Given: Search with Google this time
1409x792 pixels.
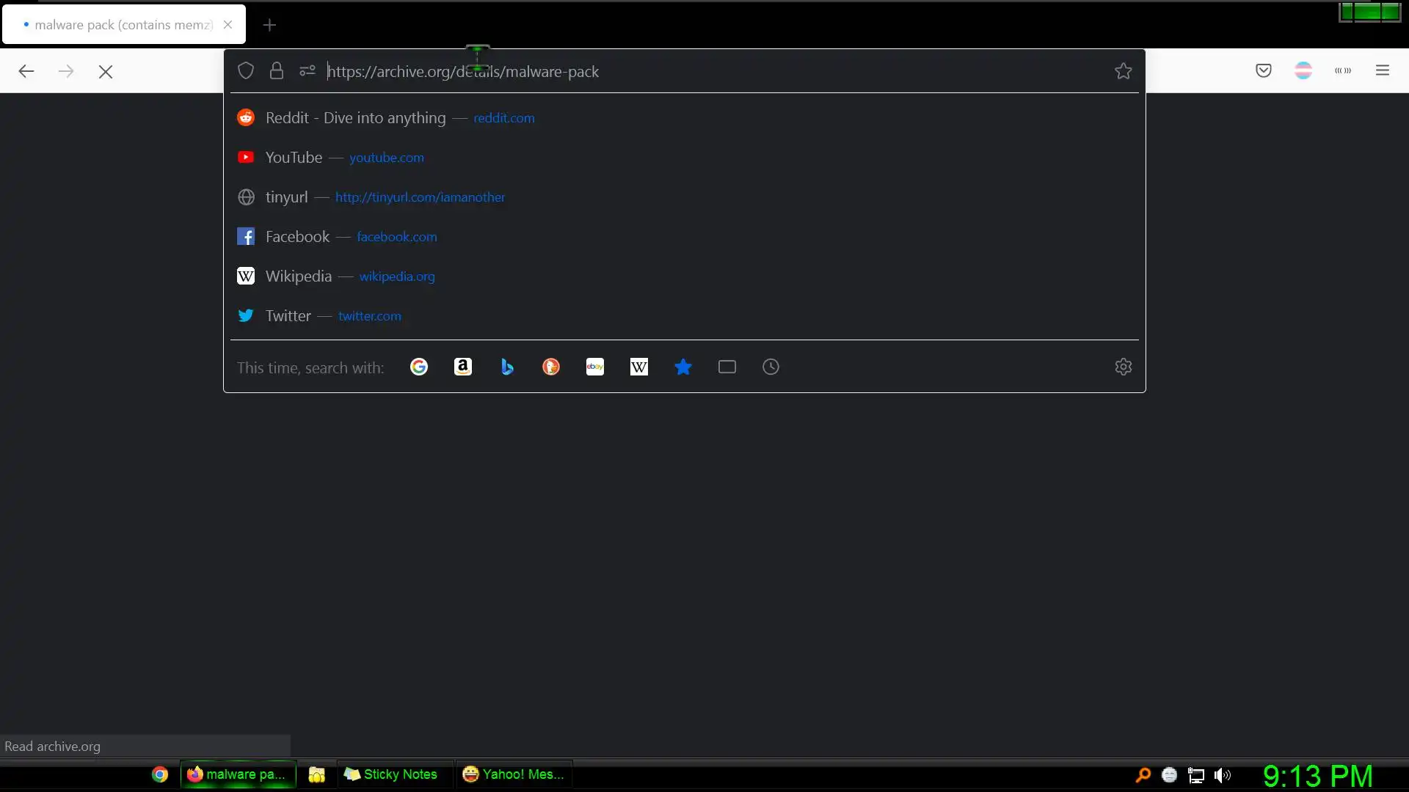Looking at the screenshot, I should (419, 367).
